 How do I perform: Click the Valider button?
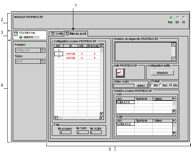141,86
